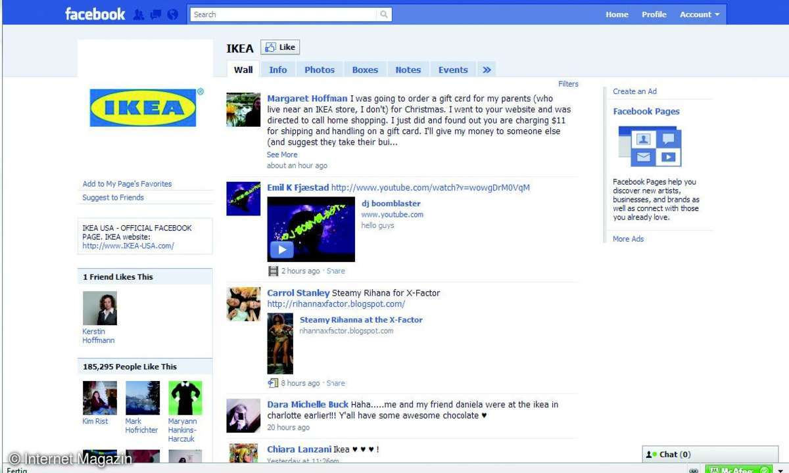
Task: Click Dara's '20 hours ago' timestamp
Action: click(288, 428)
